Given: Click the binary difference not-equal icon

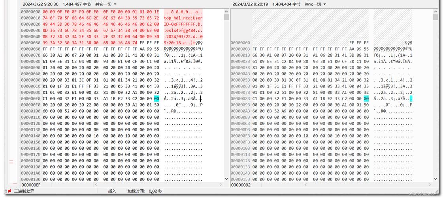Looking at the screenshot, I should pyautogui.click(x=10, y=191).
